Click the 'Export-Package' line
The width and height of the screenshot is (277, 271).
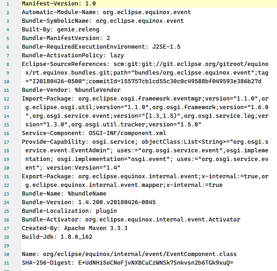click(x=145, y=176)
